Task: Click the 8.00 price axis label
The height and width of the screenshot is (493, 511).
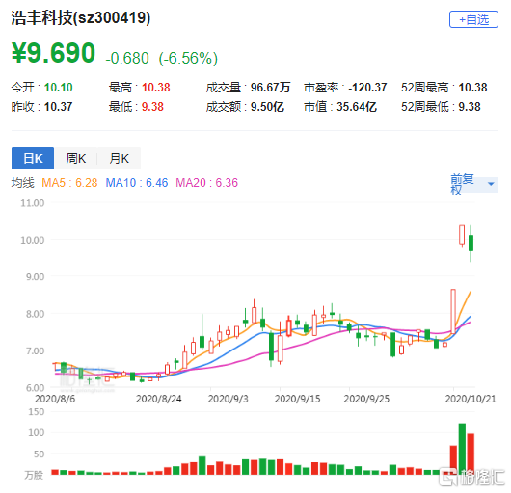Action: click(x=36, y=314)
